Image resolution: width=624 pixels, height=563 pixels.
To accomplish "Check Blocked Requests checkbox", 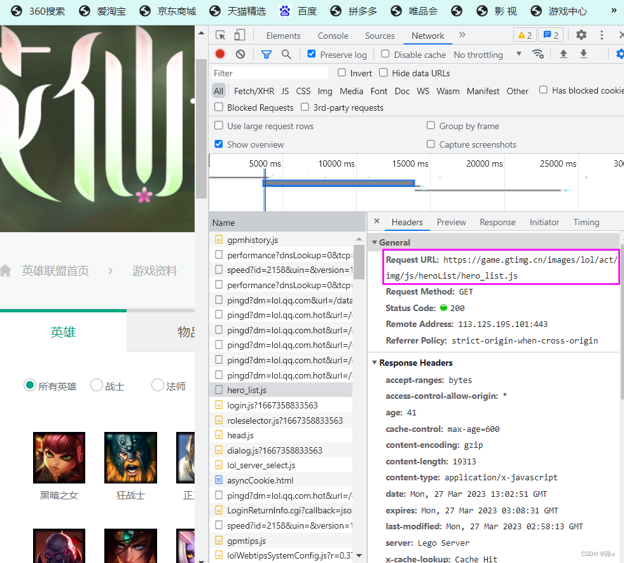I will (x=218, y=107).
